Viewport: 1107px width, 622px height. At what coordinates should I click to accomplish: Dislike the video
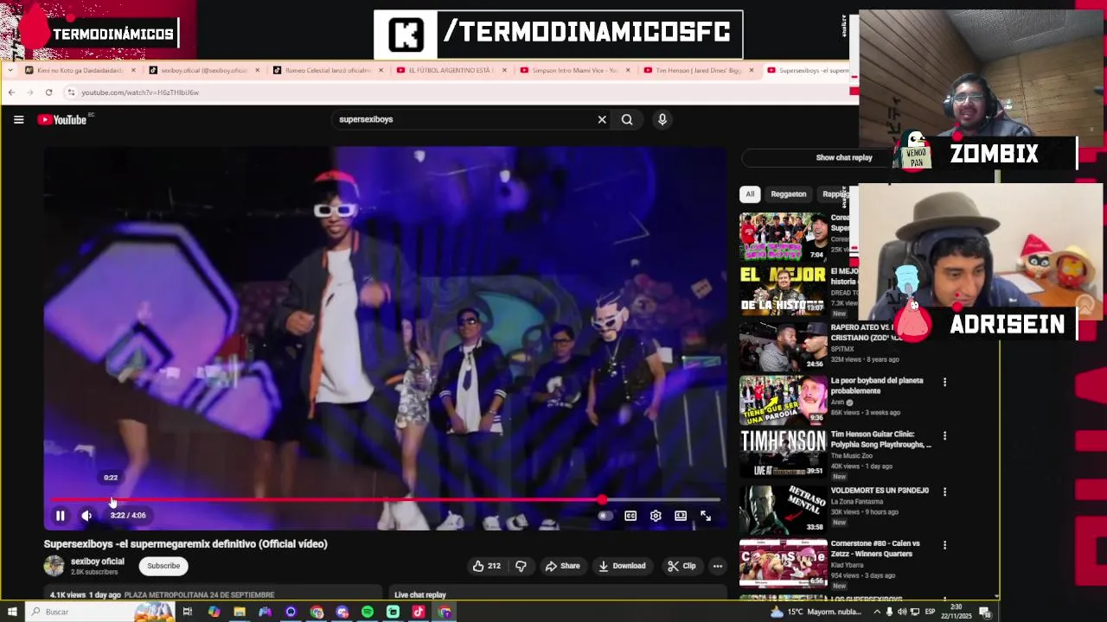tap(521, 566)
